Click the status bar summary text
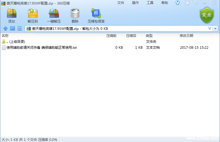Image resolution: width=220 pixels, height=142 pixels. click(29, 140)
